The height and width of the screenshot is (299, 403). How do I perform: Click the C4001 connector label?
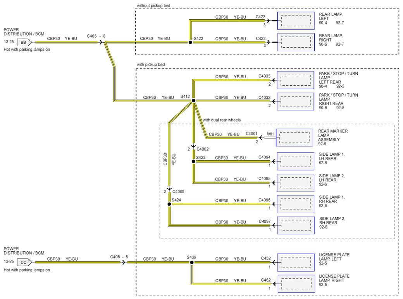(x=251, y=134)
